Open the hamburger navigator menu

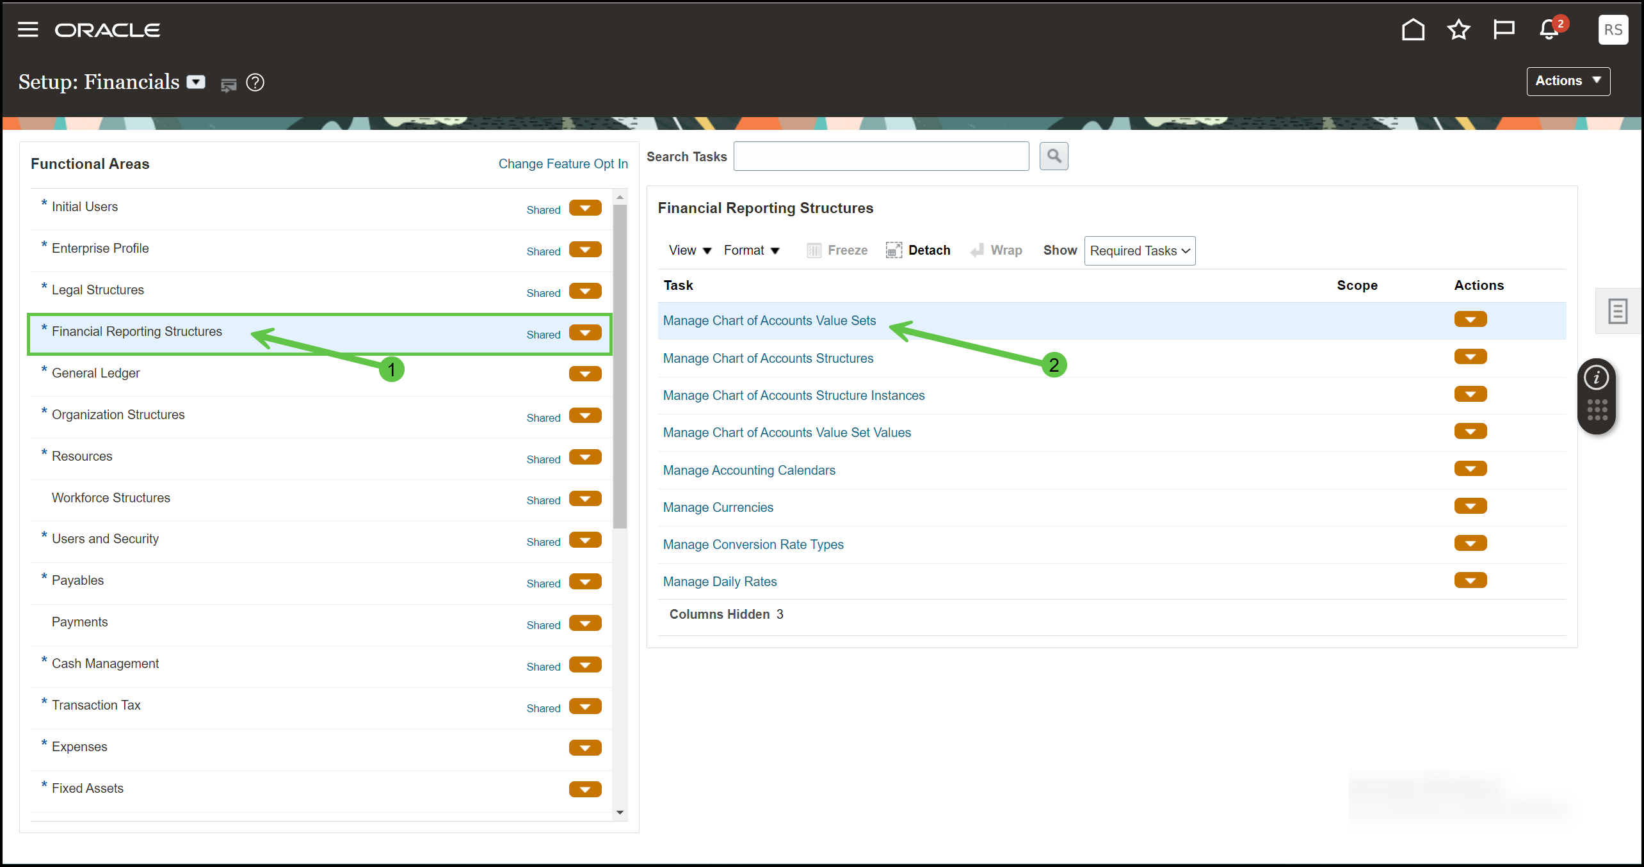point(28,29)
